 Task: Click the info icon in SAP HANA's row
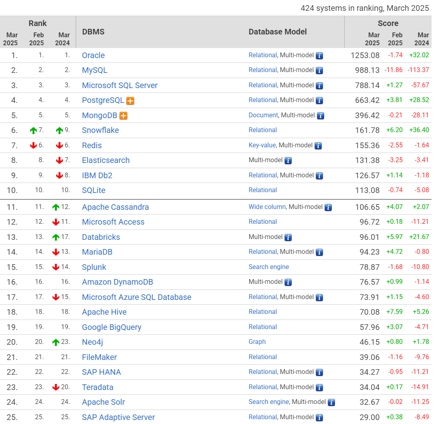click(319, 373)
